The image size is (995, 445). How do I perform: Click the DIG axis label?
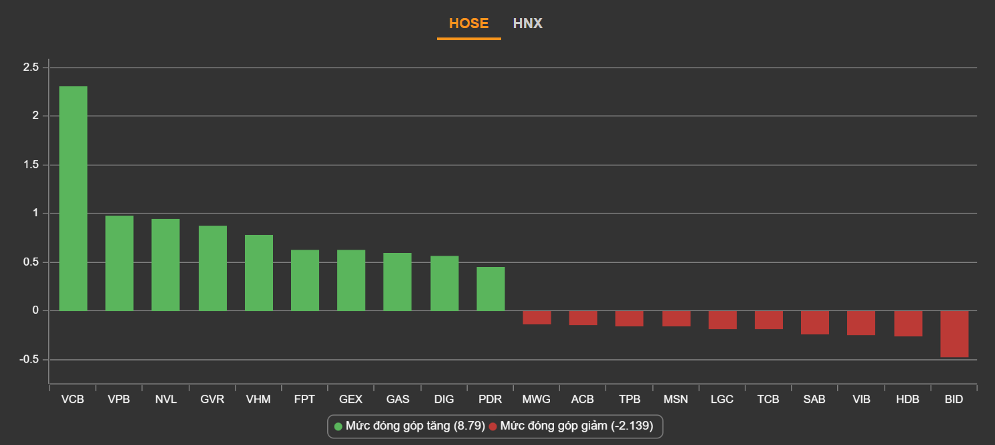coord(444,399)
